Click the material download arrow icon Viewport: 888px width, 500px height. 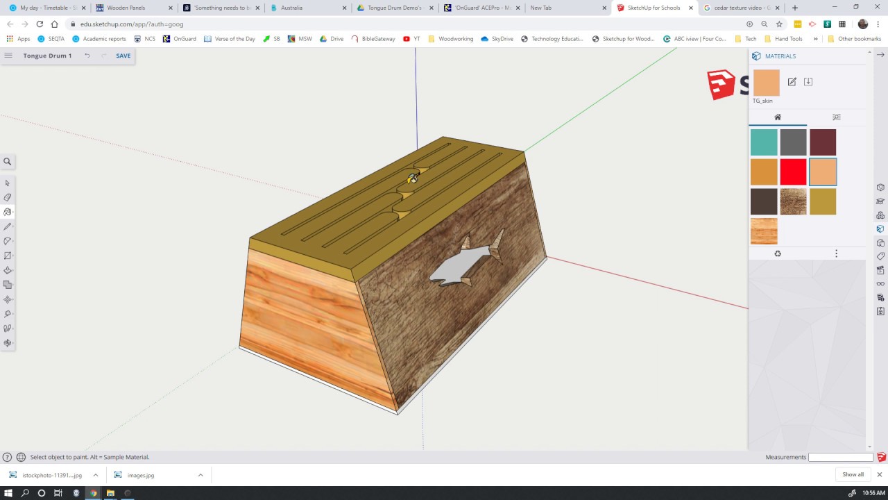808,82
